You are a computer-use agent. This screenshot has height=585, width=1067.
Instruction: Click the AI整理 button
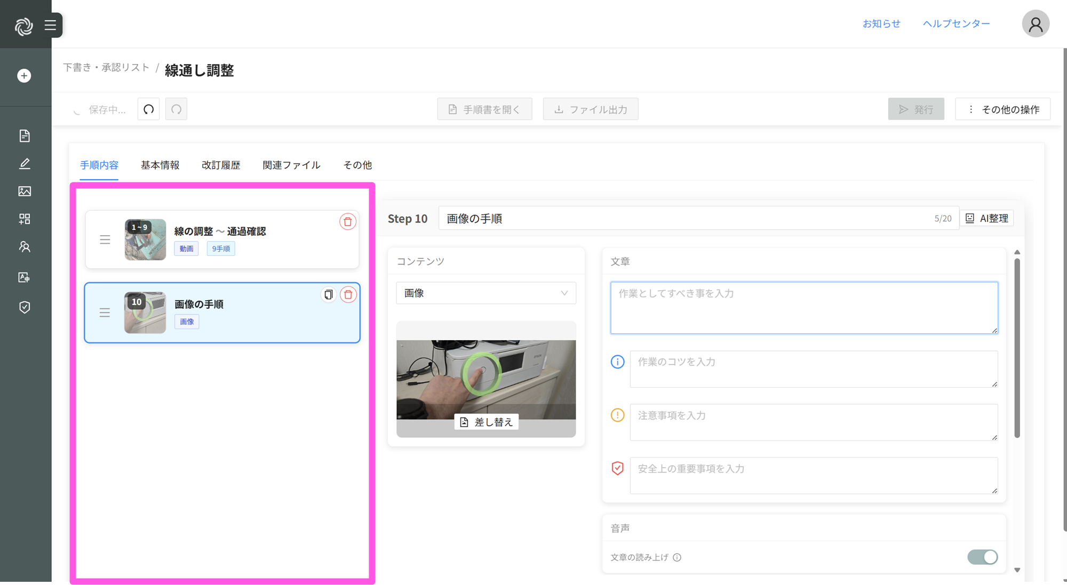tap(988, 219)
